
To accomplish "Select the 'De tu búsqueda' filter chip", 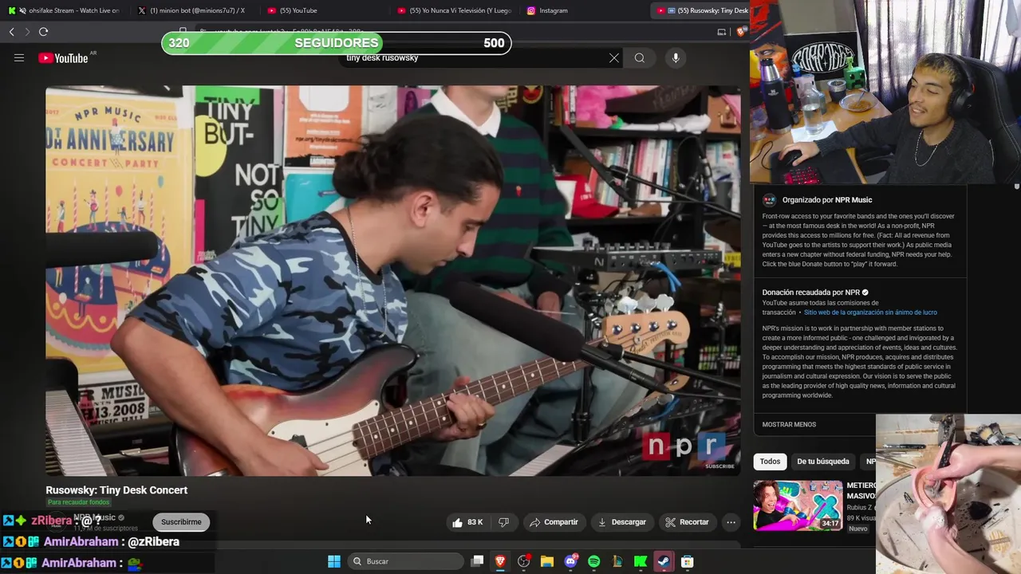I will (823, 462).
